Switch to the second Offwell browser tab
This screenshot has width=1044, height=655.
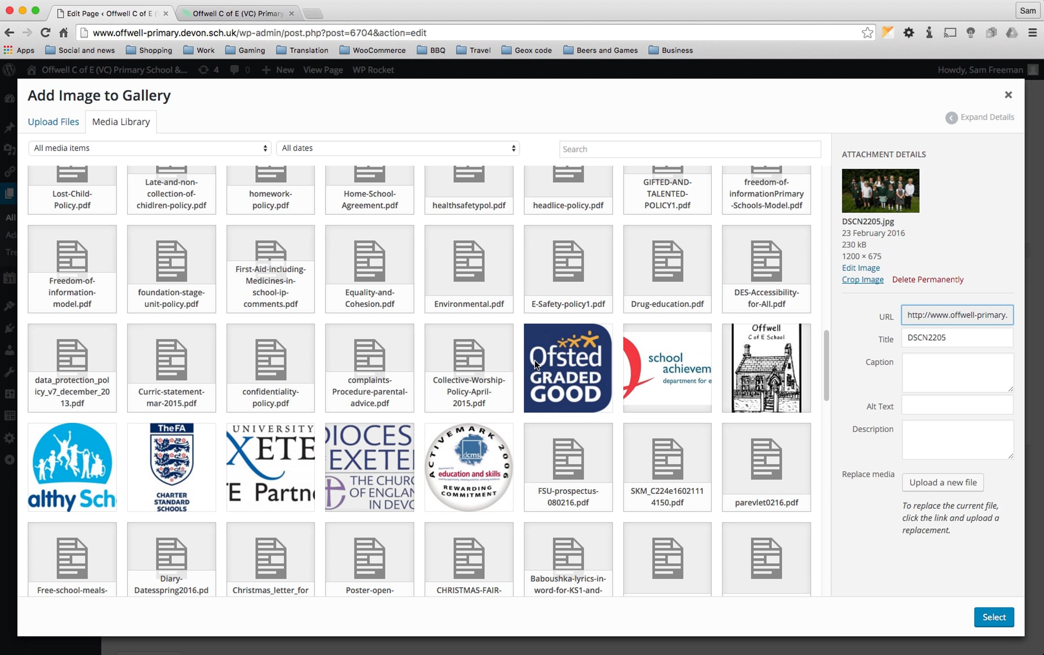coord(238,13)
